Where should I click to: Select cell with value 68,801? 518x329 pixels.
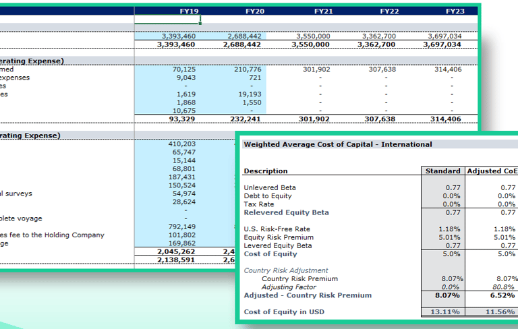184,169
